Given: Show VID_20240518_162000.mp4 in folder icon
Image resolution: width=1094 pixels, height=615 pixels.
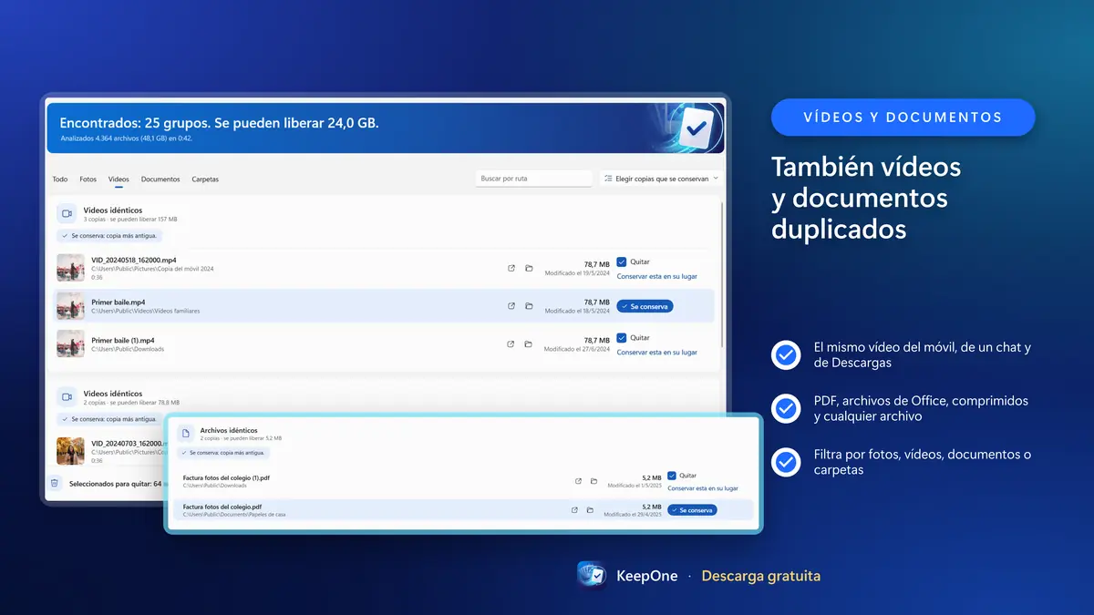Looking at the screenshot, I should tap(529, 268).
